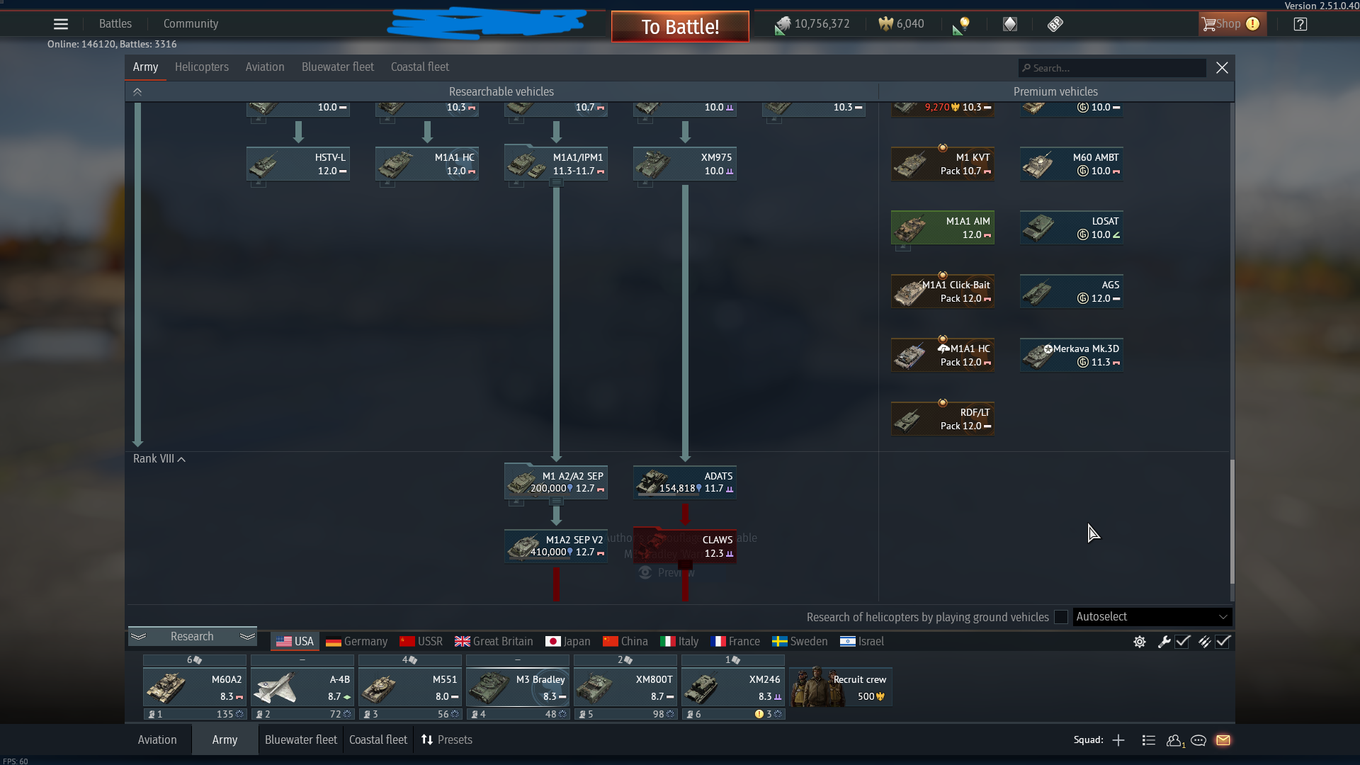The height and width of the screenshot is (765, 1360).
Task: Open the chat bubble icon
Action: [x=1198, y=740]
